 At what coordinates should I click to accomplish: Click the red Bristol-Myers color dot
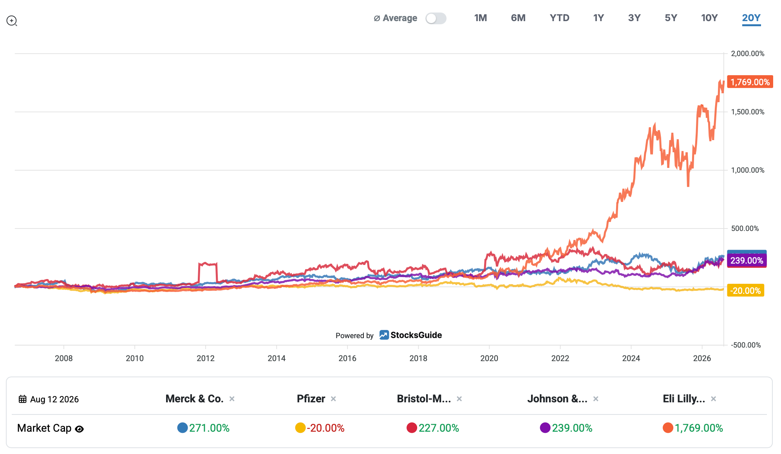(x=412, y=428)
